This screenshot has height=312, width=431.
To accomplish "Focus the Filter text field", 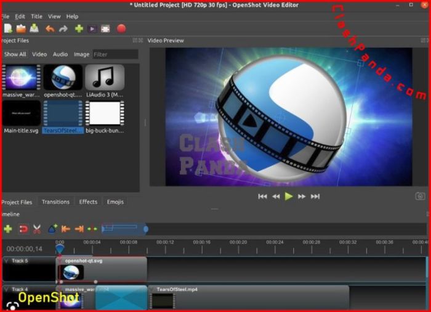I will (115, 54).
